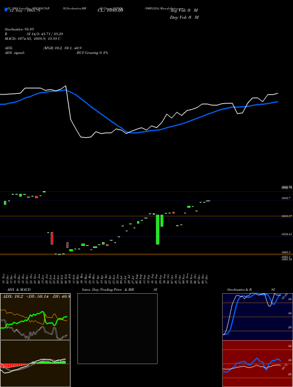Click the "Day Vol: 0 M" label

coord(184,18)
